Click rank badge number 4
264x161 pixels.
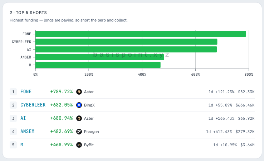(13, 132)
